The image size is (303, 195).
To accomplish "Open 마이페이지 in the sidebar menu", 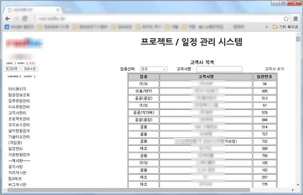I will 17,88.
